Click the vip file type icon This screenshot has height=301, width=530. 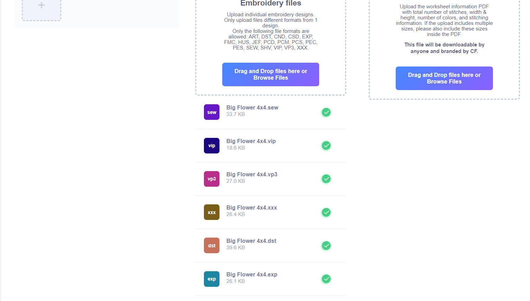click(x=212, y=145)
